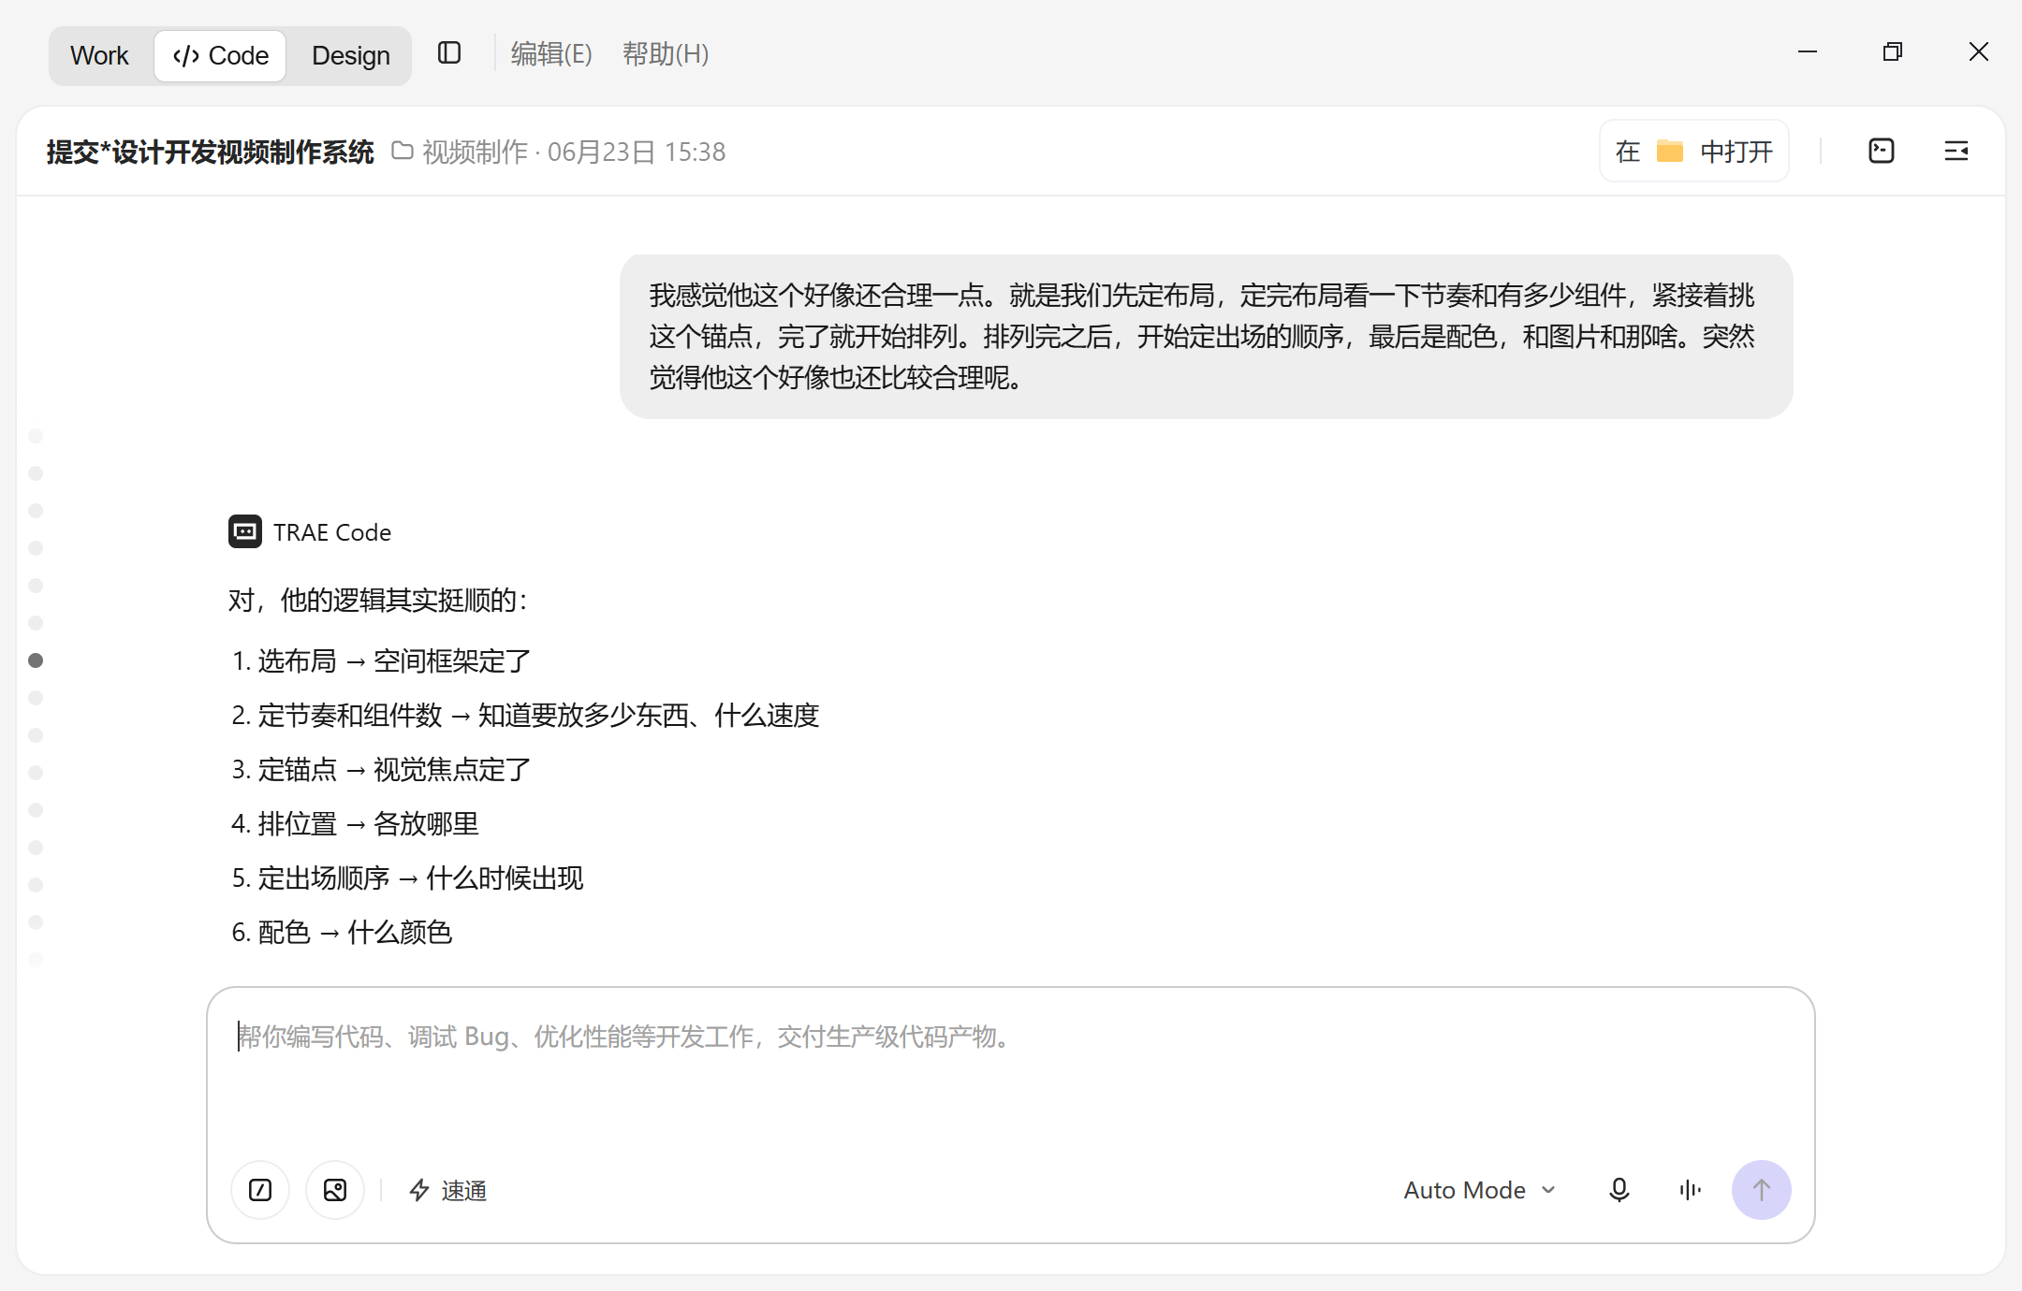
Task: Switch to Design mode
Action: tap(350, 55)
